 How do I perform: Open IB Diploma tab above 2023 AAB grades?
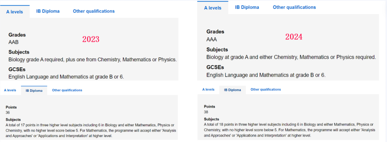(48, 11)
